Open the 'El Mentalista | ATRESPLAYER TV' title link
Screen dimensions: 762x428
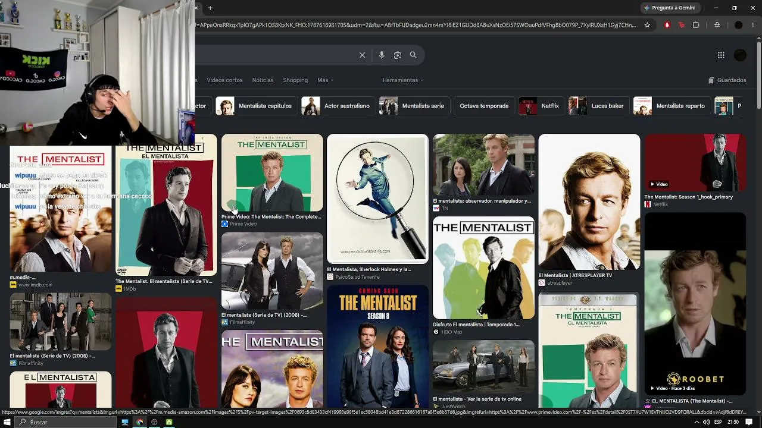575,276
